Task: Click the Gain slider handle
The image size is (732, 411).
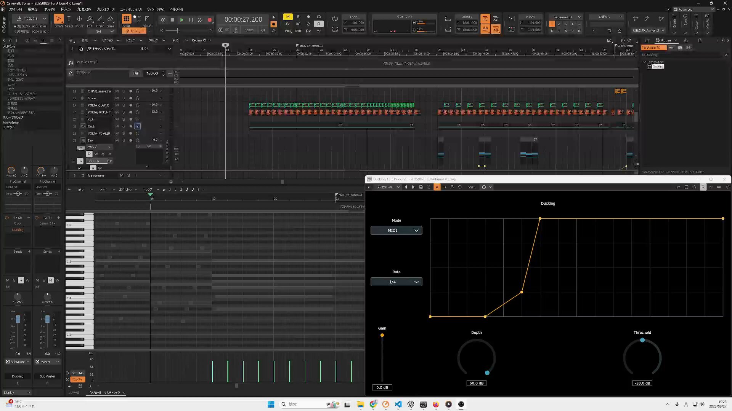Action: (382, 335)
